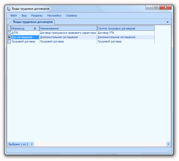179x161 pixels.
Task: Sort by the Наименование column header
Action: pos(68,28)
